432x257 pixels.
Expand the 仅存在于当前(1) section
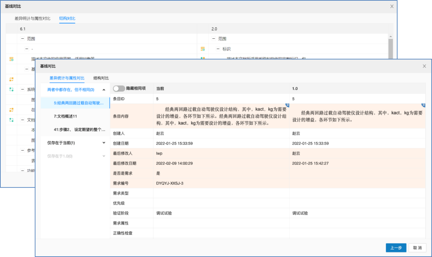click(104, 143)
